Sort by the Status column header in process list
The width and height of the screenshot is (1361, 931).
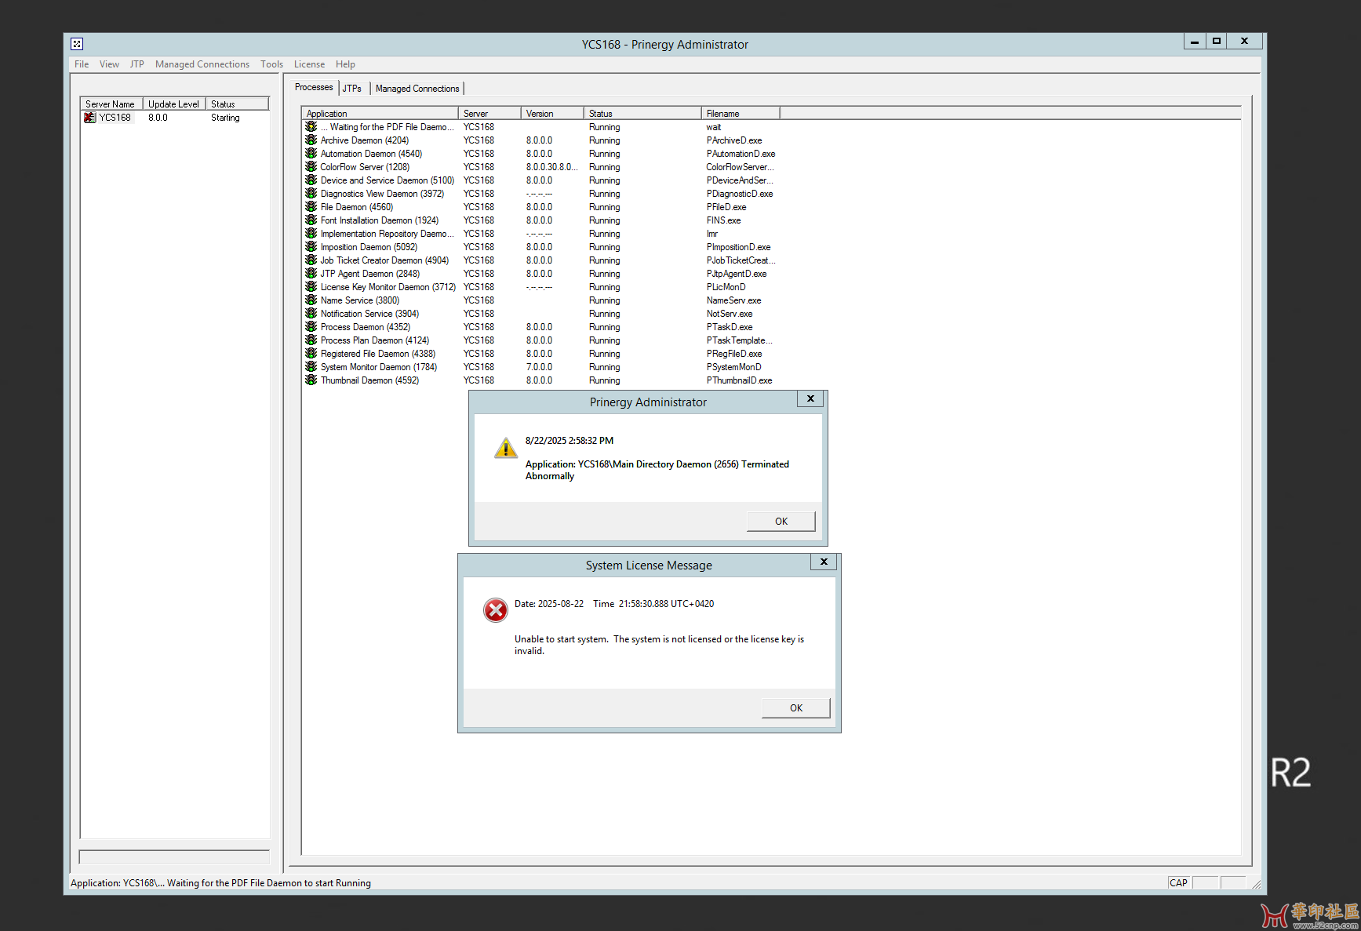[642, 114]
